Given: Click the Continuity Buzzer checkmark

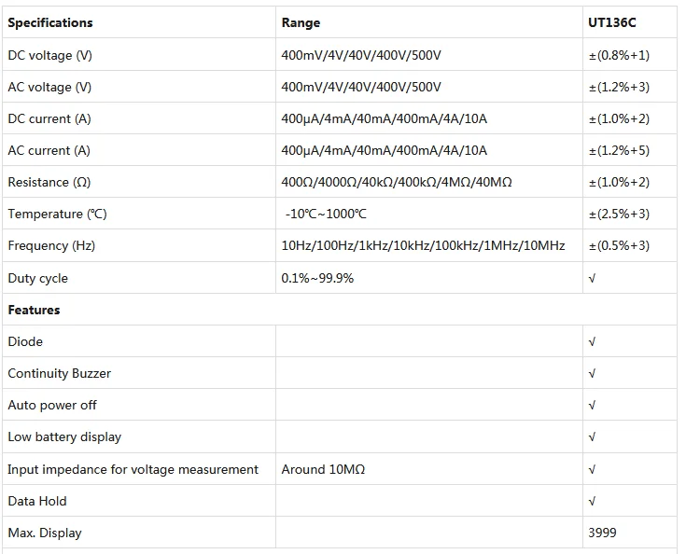Looking at the screenshot, I should (592, 373).
